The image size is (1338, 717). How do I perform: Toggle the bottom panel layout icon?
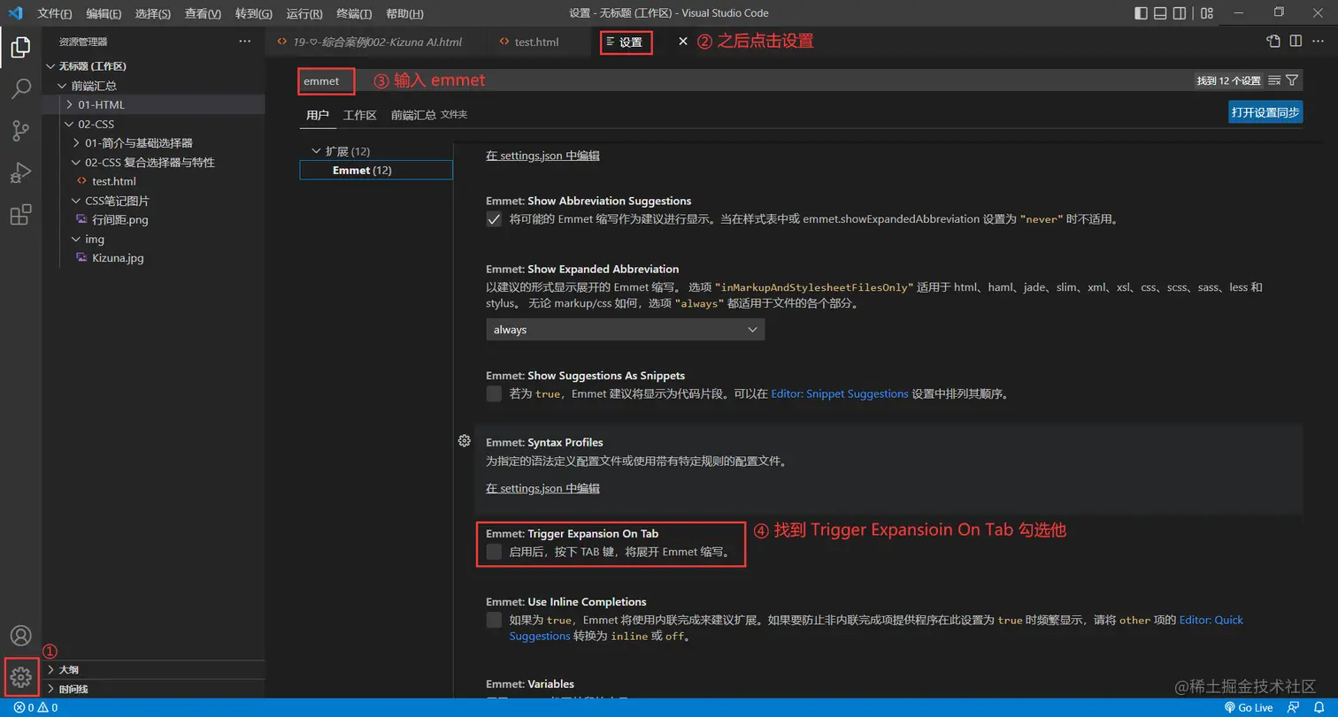(x=1160, y=13)
